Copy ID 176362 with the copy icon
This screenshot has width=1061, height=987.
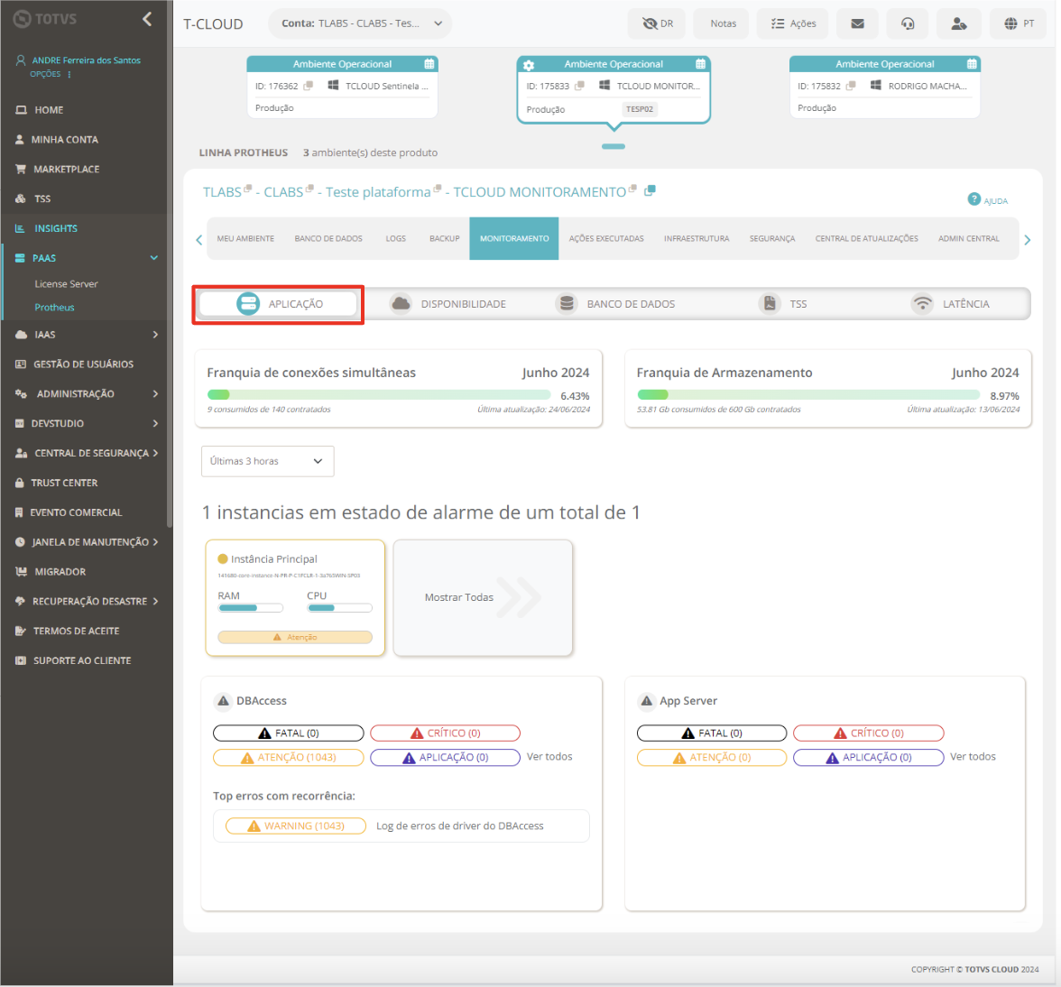click(x=309, y=86)
